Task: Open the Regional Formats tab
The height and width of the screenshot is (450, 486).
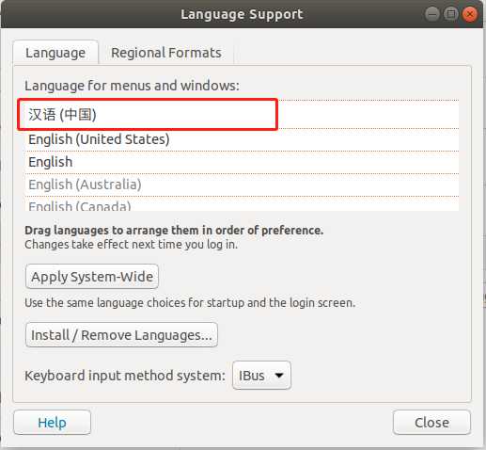Action: (166, 53)
